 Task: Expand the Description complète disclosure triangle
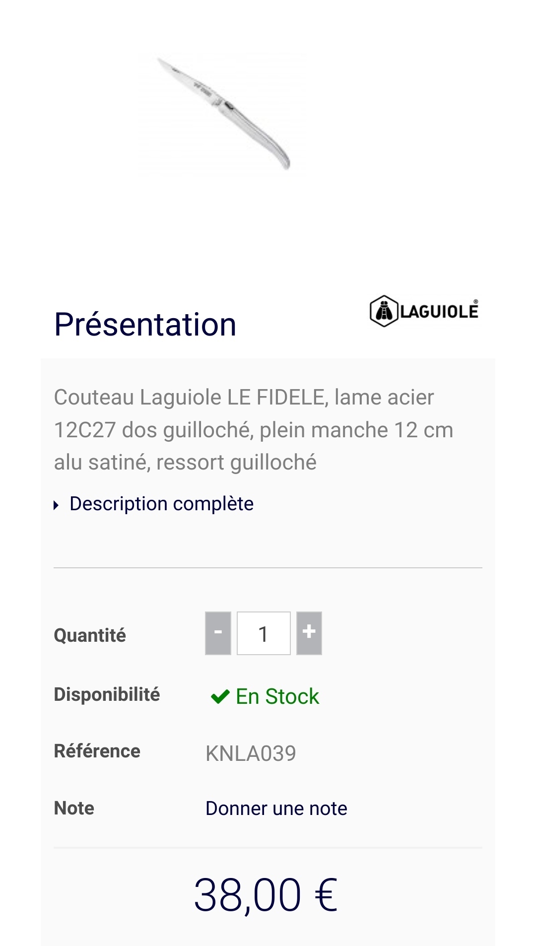coord(57,505)
